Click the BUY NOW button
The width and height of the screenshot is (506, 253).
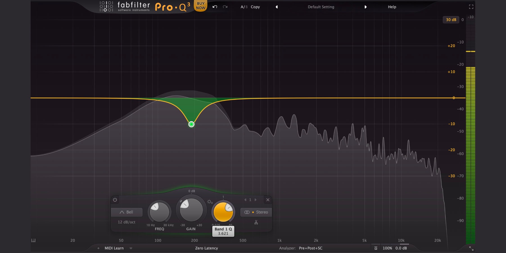(200, 5)
